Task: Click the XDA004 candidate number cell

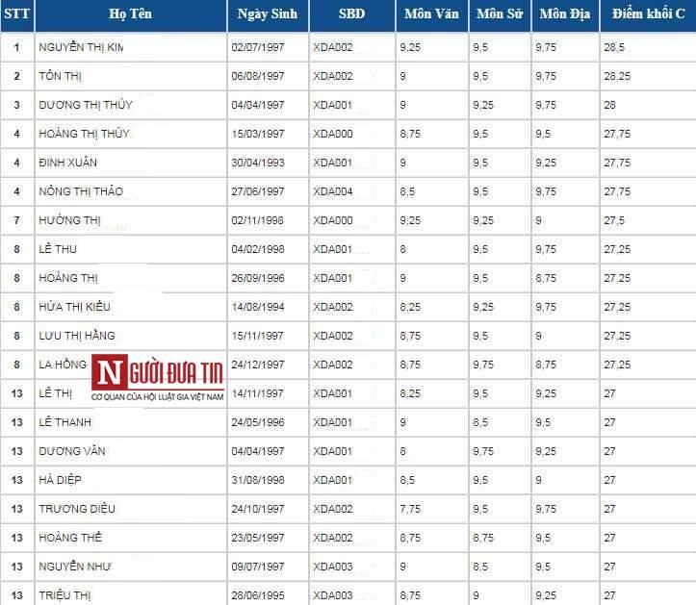Action: click(x=333, y=191)
